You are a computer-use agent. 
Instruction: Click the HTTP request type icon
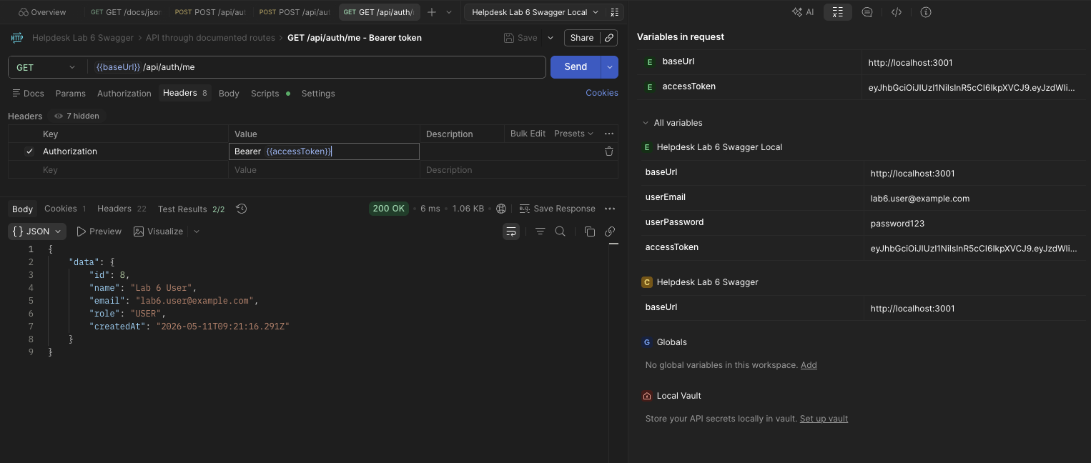coord(17,38)
